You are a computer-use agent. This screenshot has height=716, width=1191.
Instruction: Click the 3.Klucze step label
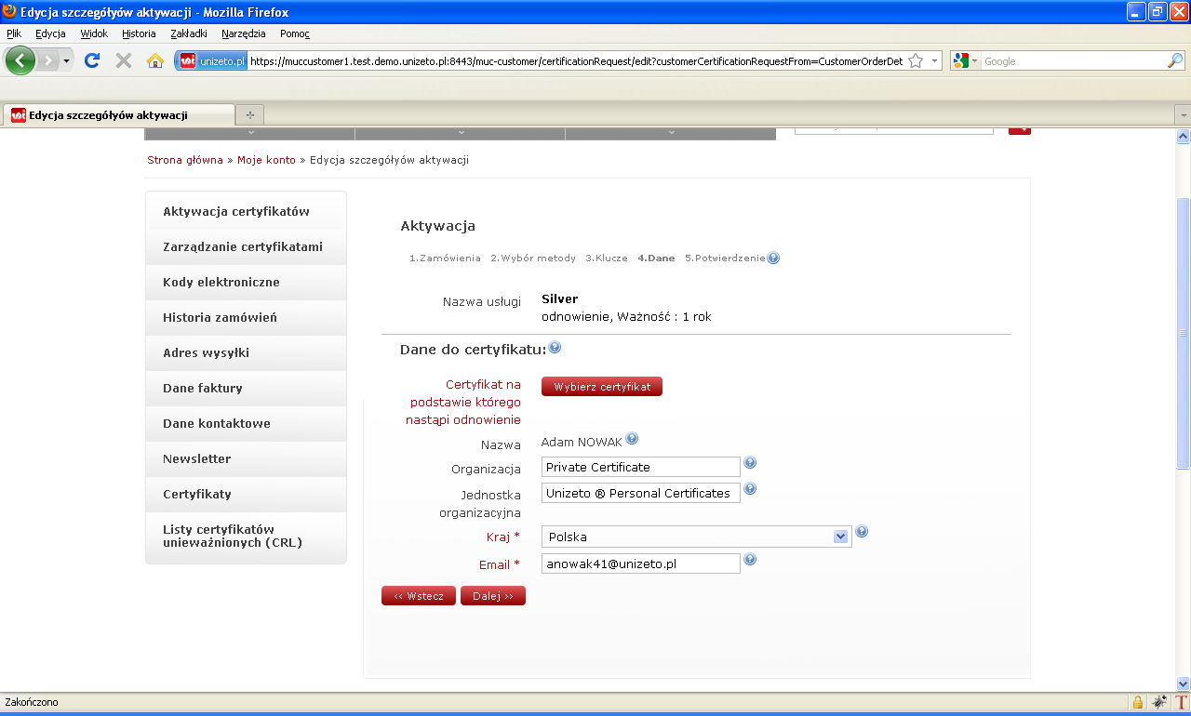[607, 258]
